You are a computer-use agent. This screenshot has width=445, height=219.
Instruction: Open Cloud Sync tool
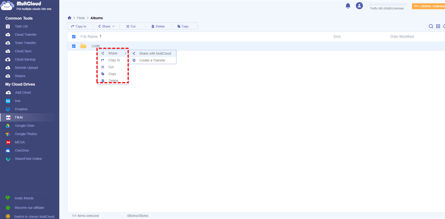[22, 51]
